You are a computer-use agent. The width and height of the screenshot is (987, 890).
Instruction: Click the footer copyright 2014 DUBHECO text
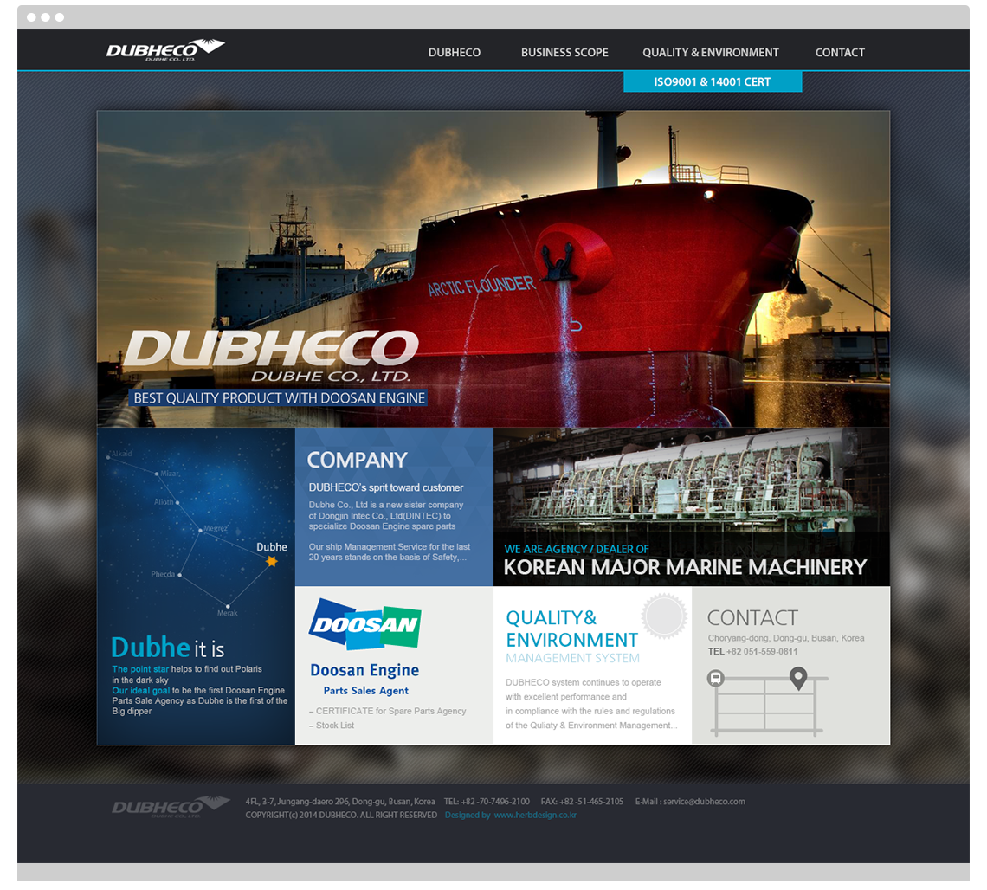point(341,815)
